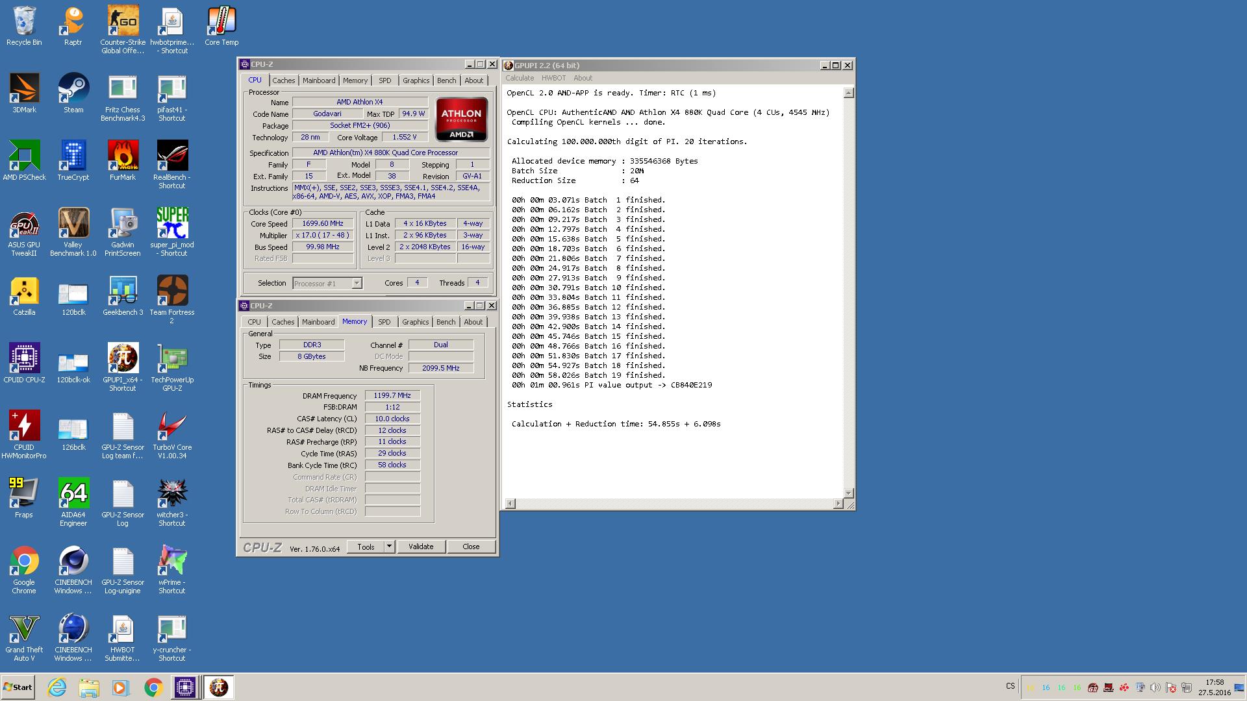
Task: Open HWBOT Submitter desktop icon
Action: (x=123, y=637)
